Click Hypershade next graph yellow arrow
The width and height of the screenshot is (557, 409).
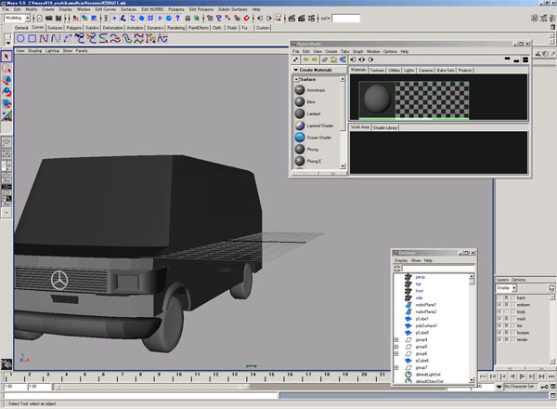[x=315, y=59]
